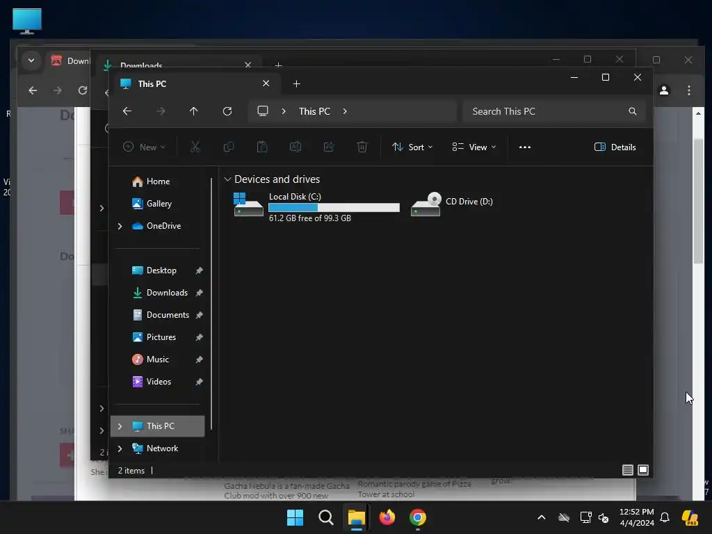This screenshot has width=712, height=534.
Task: Toggle the Details pane
Action: tap(615, 147)
